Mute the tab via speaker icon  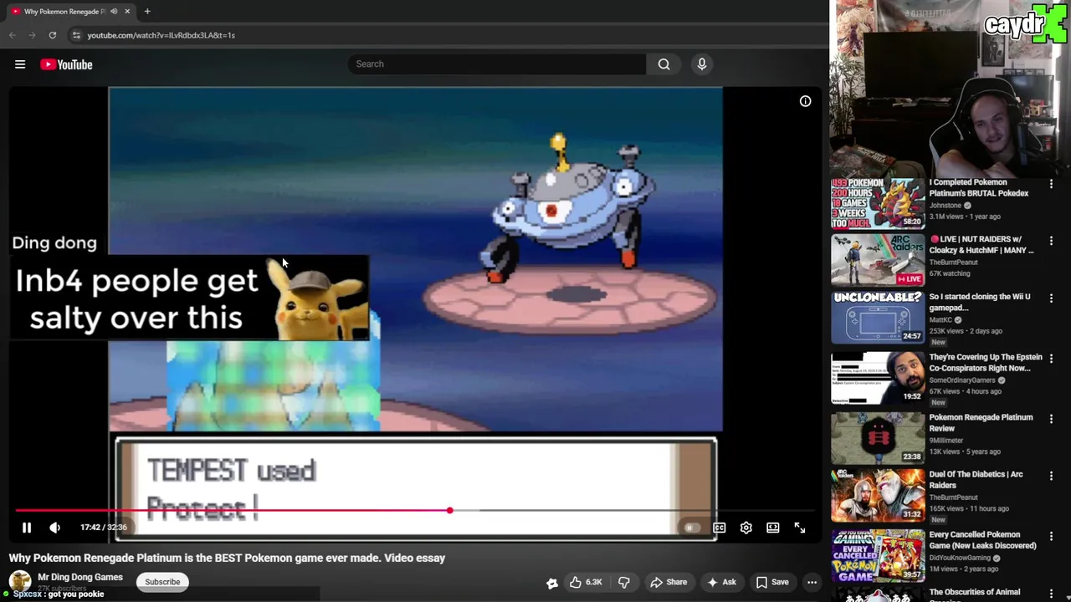coord(114,12)
